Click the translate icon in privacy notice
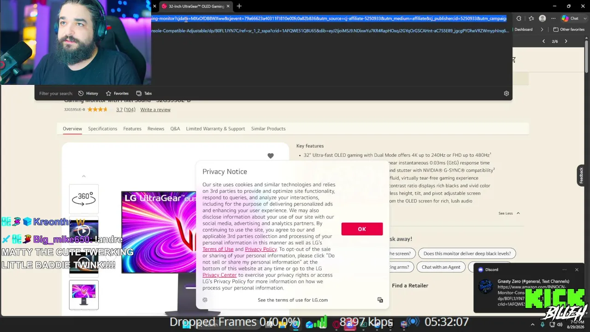 click(380, 300)
